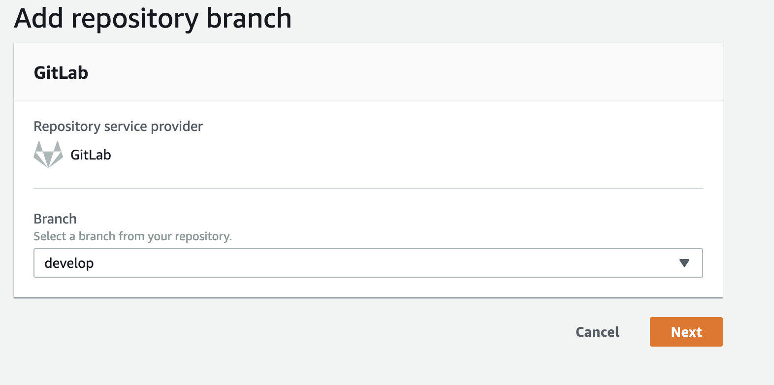Click the Select a branch helper text
The height and width of the screenshot is (385, 774).
point(133,236)
